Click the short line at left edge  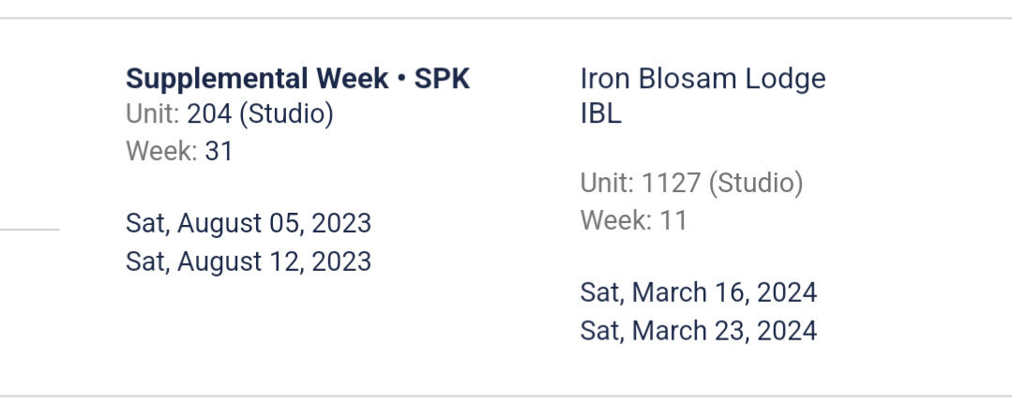[29, 228]
